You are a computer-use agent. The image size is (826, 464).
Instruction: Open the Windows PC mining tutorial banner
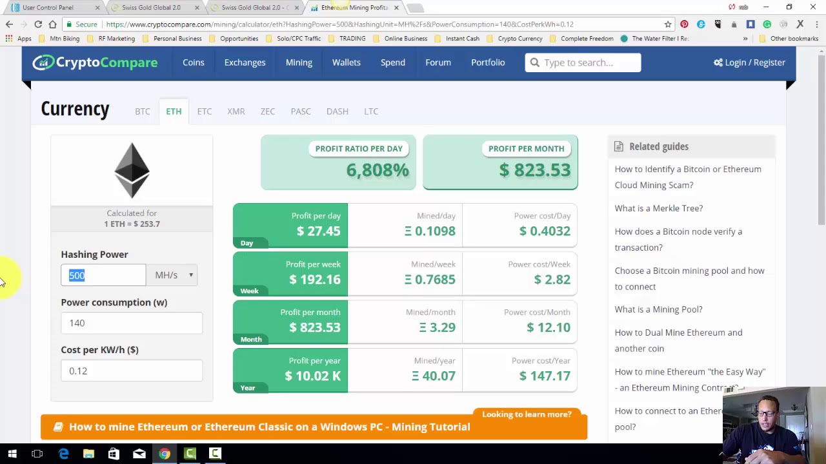[x=314, y=427]
